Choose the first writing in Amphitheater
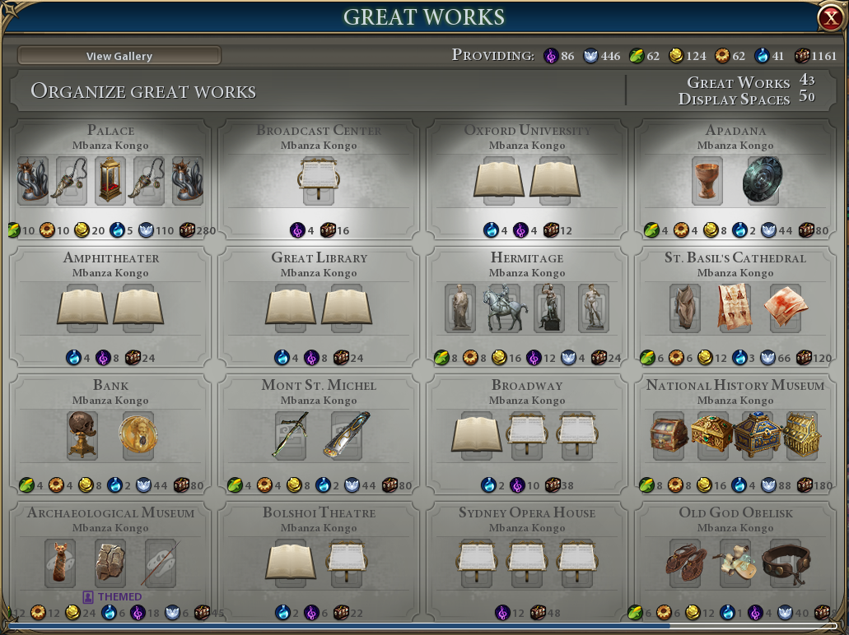The height and width of the screenshot is (635, 849). 82,308
